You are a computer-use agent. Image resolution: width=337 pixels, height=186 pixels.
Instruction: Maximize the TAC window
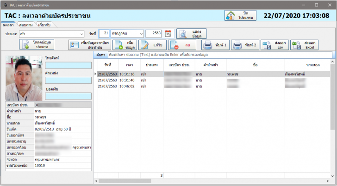[316, 5]
